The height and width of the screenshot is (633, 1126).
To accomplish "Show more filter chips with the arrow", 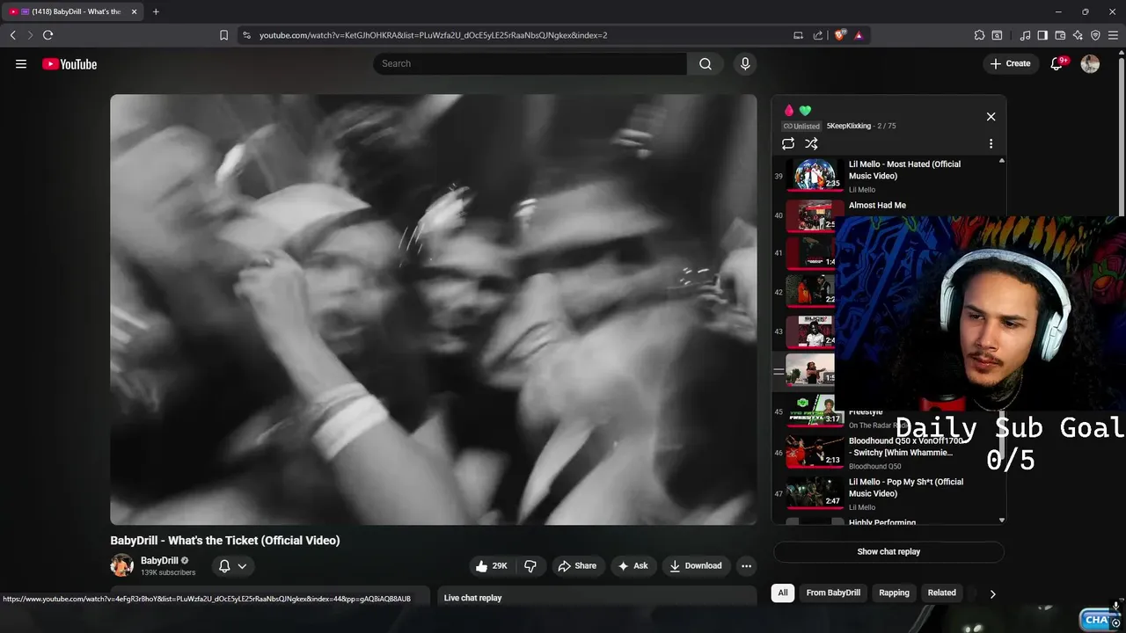I will pos(992,593).
